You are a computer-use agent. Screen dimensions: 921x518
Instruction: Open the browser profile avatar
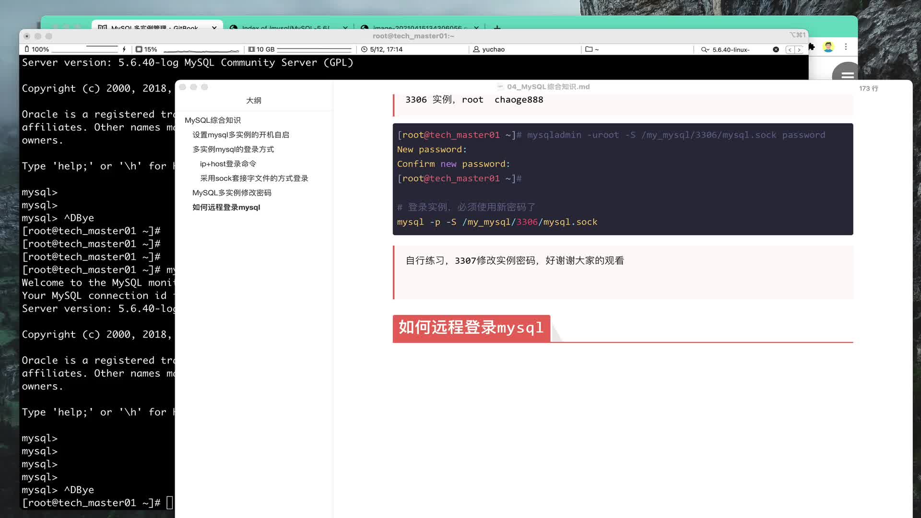pyautogui.click(x=828, y=47)
